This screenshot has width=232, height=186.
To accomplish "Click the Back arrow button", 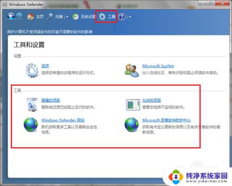I will click(11, 16).
